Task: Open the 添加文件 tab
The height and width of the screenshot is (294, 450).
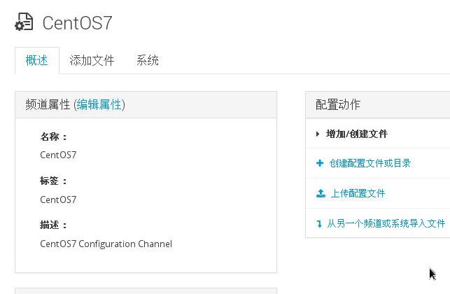Action: coord(92,61)
